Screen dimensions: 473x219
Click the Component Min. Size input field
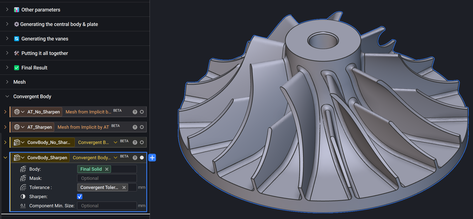coord(107,206)
